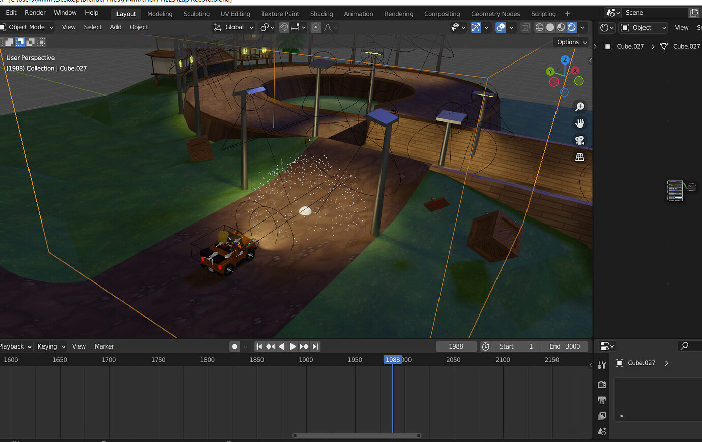
Task: Click the current frame field showing 1988
Action: pyautogui.click(x=456, y=346)
